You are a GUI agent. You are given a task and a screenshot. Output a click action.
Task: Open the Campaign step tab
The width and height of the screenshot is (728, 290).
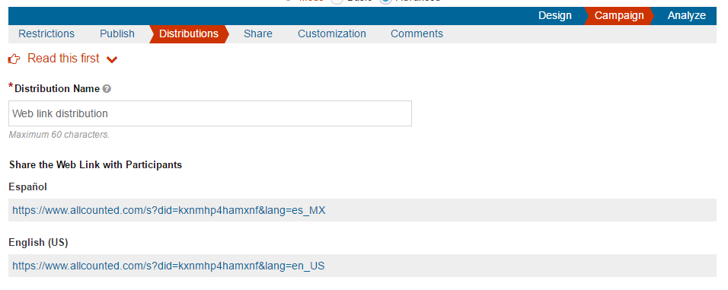(619, 16)
